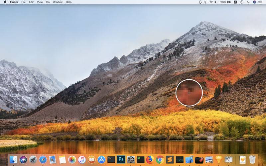Launch Preview image-with-loupe icon in Dock
The height and width of the screenshot is (166, 266).
coord(209,160)
